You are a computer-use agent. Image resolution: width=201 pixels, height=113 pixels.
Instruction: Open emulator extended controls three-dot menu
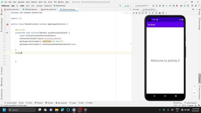[166, 13]
